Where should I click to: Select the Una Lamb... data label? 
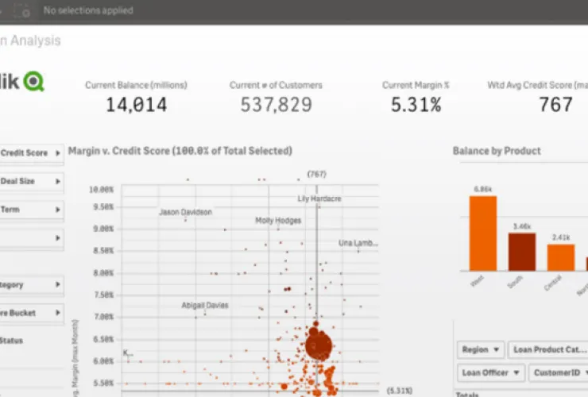click(x=358, y=243)
